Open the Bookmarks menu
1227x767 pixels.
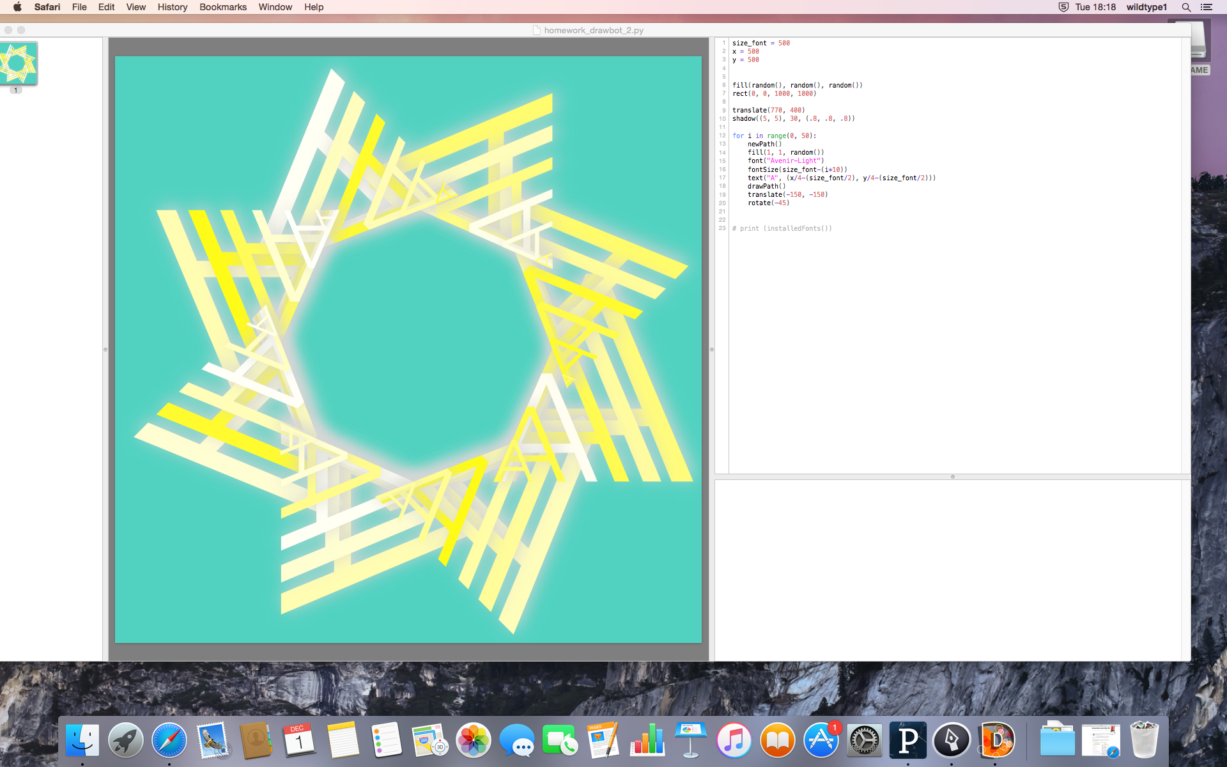click(223, 7)
